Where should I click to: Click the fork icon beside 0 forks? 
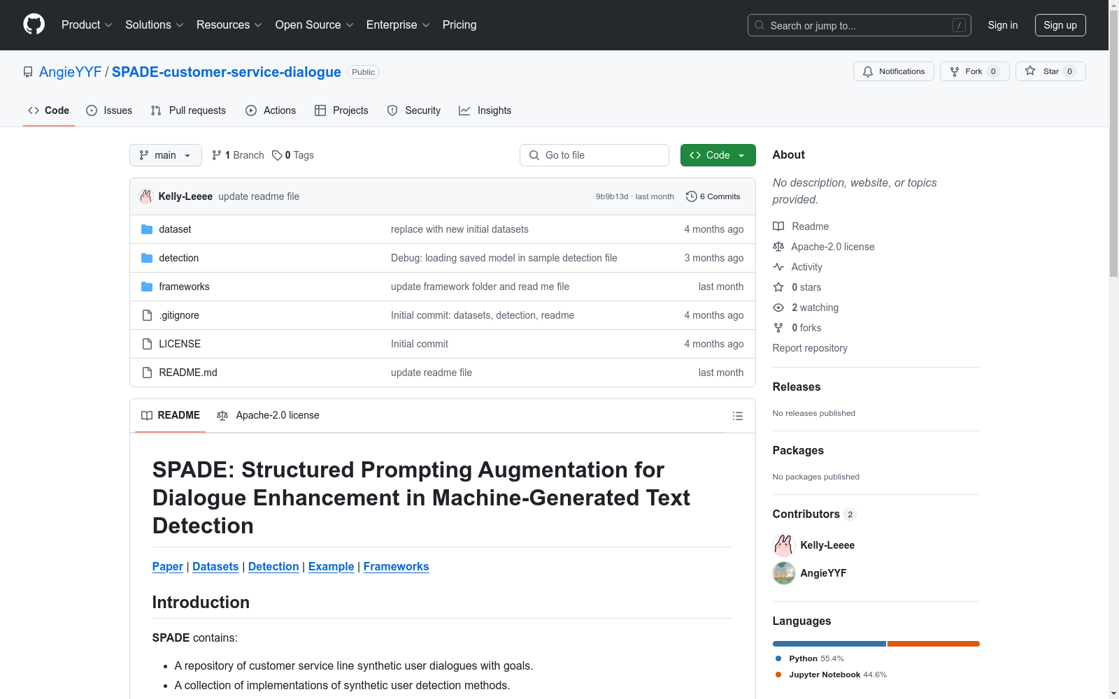pos(778,328)
